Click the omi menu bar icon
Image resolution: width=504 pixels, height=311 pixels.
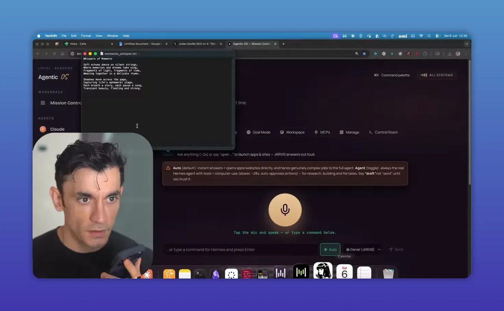pos(403,36)
